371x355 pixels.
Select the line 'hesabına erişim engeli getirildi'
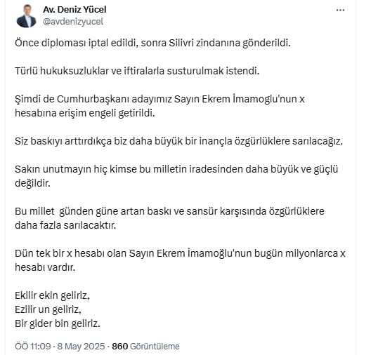click(x=85, y=113)
